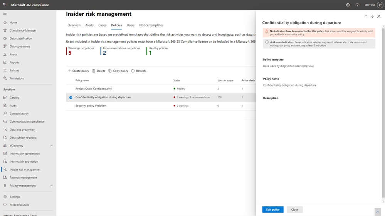Open the app launcher waffle icon

pyautogui.click(x=5, y=5)
